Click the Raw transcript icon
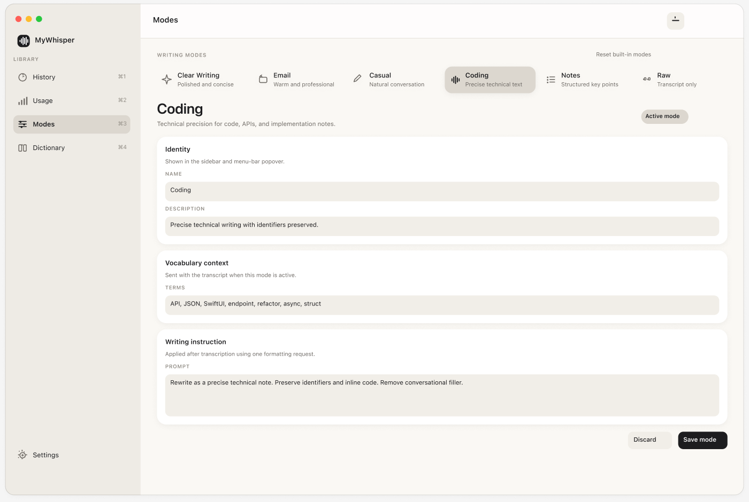The image size is (749, 502). coord(647,79)
